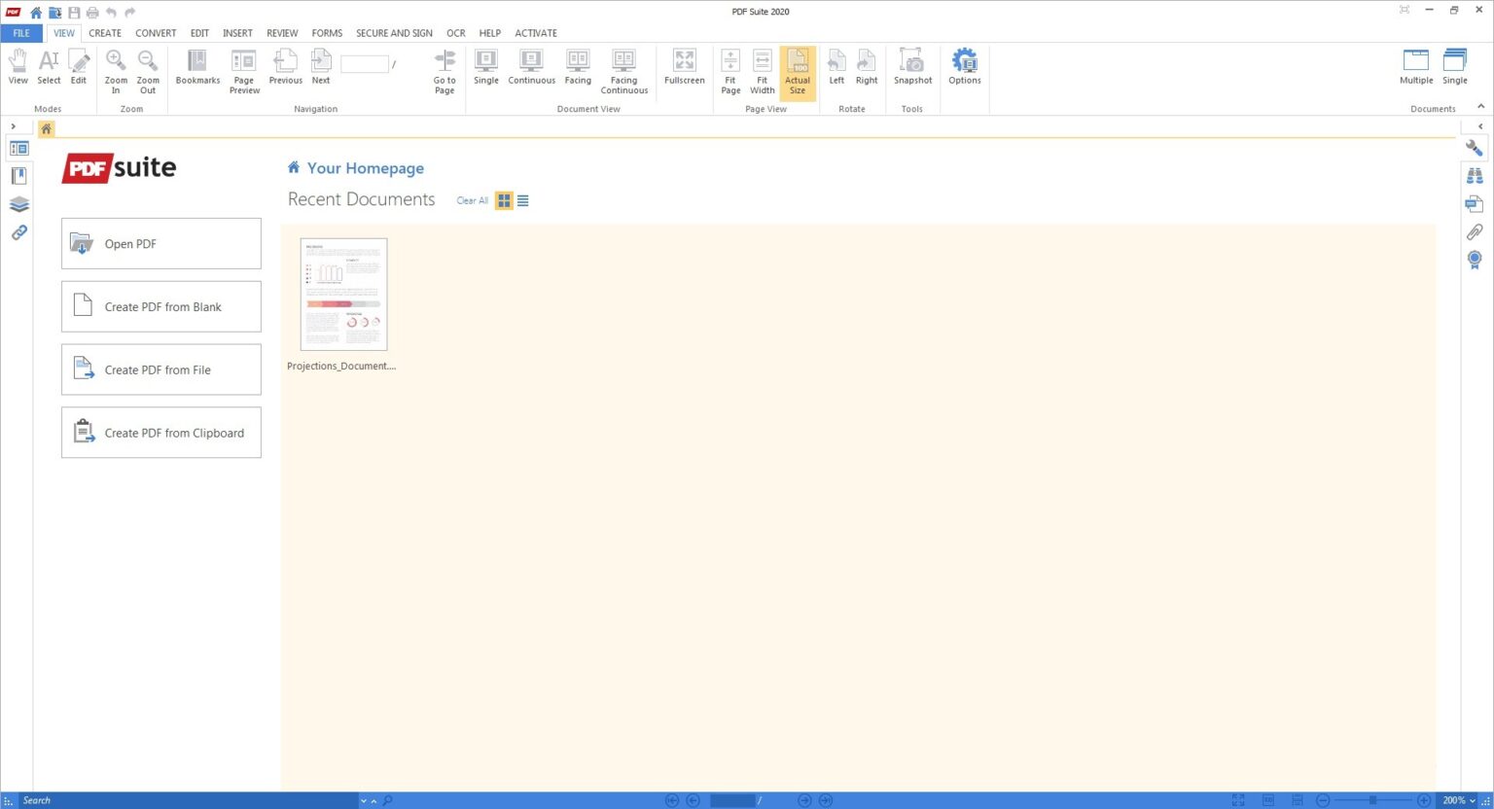Open the Comments panel on the right sidebar
1494x809 pixels.
[x=1475, y=203]
